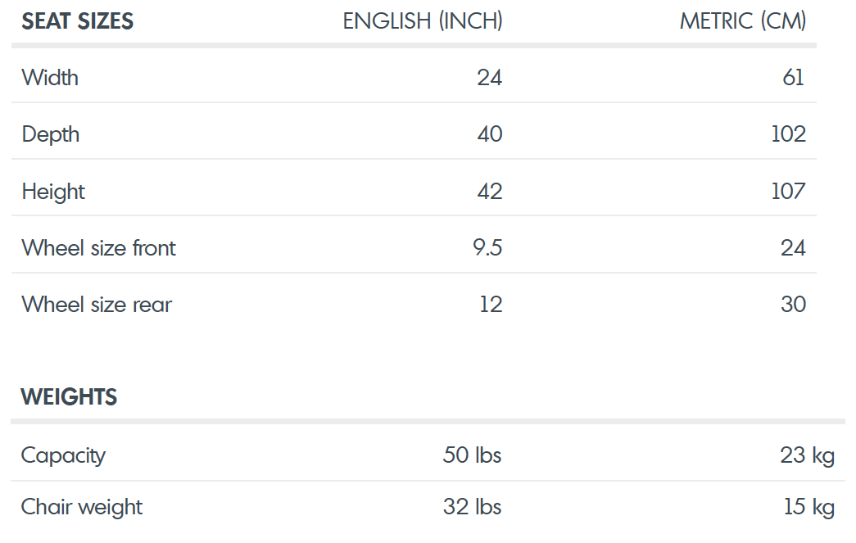Click the Chair weight value 15 kg
Screen dimensions: 856x543
click(809, 507)
